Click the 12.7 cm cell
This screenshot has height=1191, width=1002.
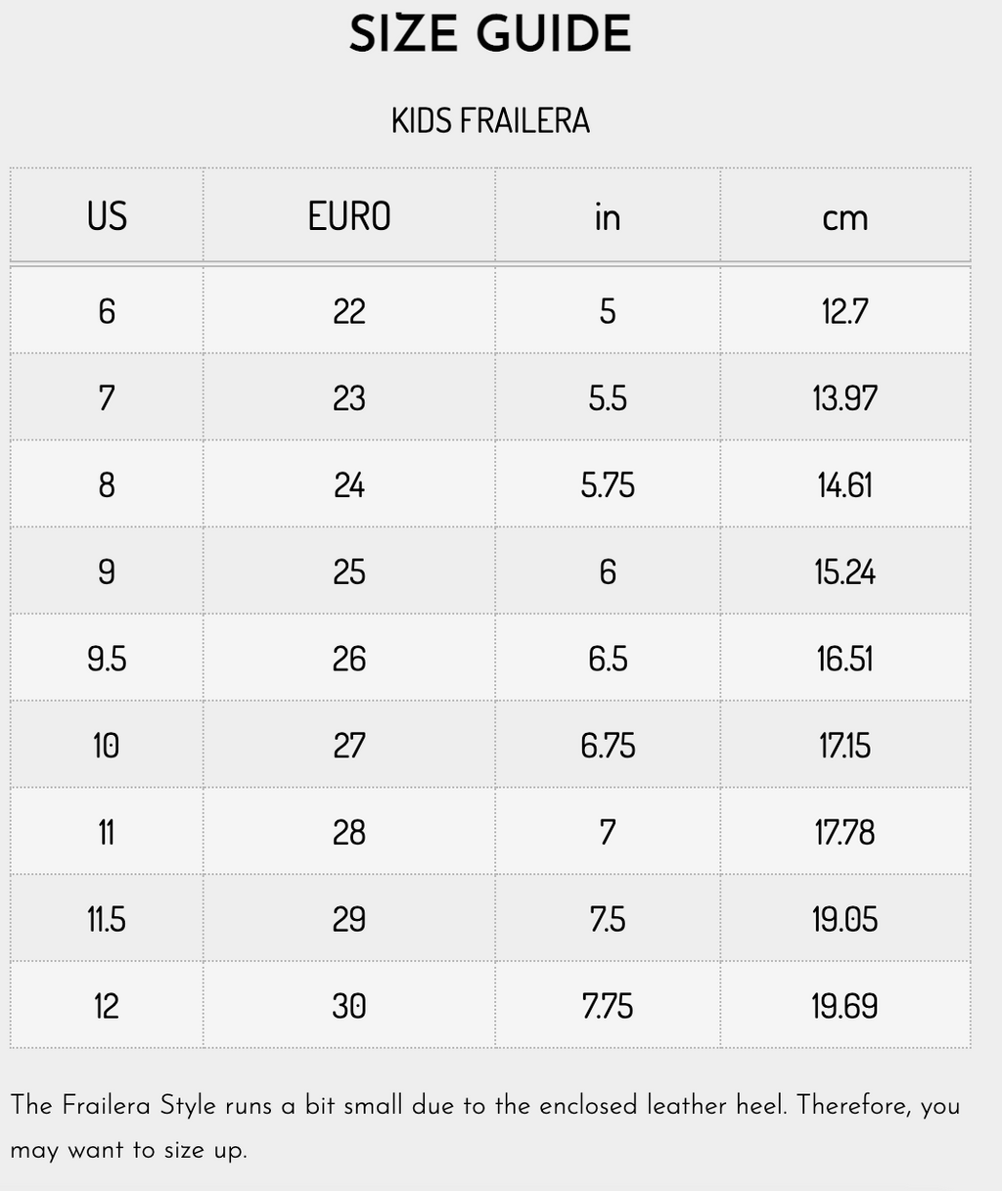(x=844, y=311)
